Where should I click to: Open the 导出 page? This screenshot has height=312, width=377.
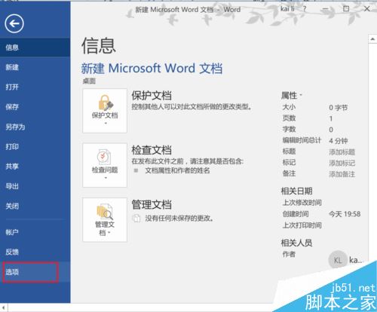(35, 186)
